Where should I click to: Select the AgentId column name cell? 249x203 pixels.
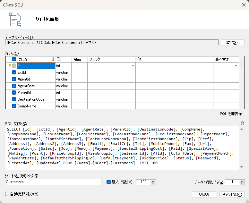(x=36, y=79)
